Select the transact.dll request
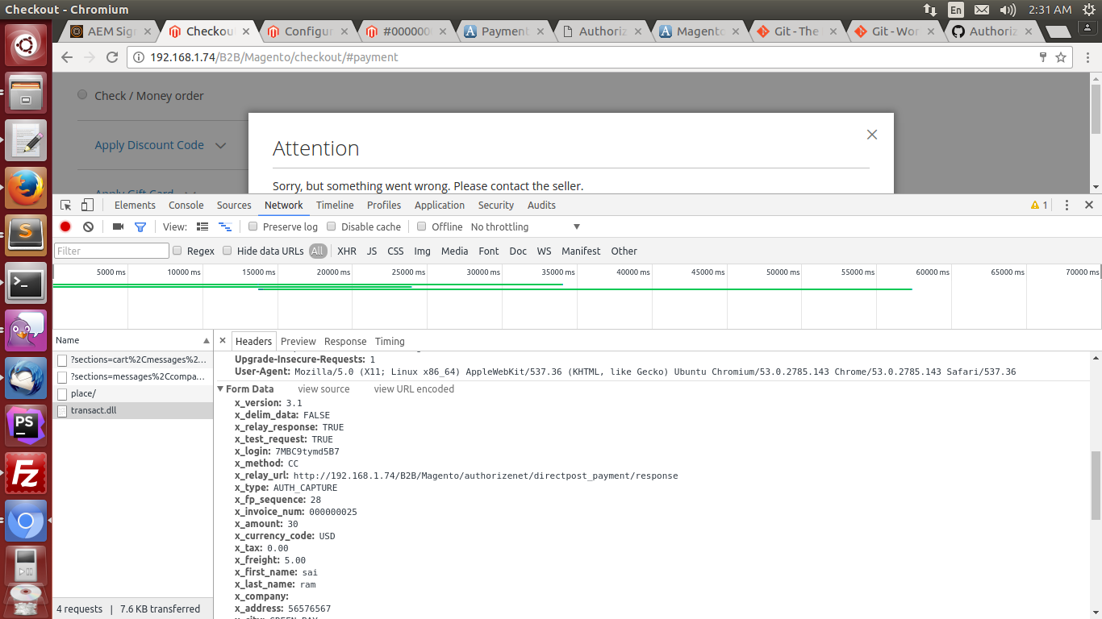The image size is (1102, 619). [x=133, y=411]
